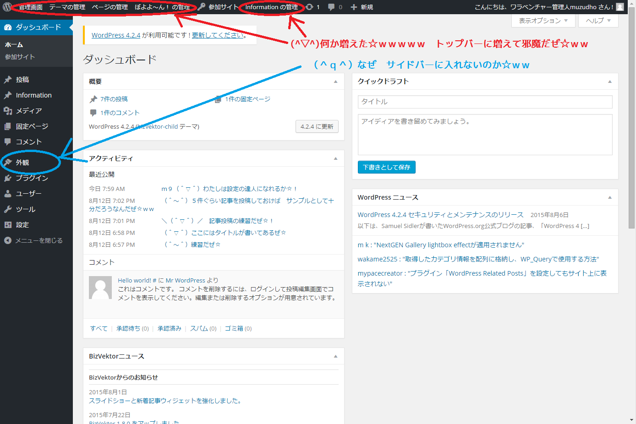Click the 固定ページ icon in sidebar
The image size is (636, 424).
click(8, 126)
